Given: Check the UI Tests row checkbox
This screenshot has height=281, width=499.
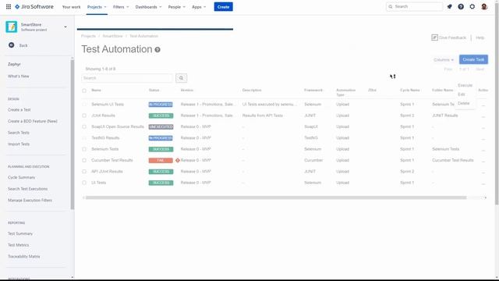Looking at the screenshot, I should 84,183.
